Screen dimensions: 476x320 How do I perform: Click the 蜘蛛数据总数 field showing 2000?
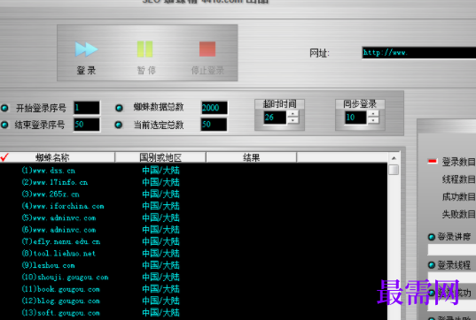pos(215,108)
